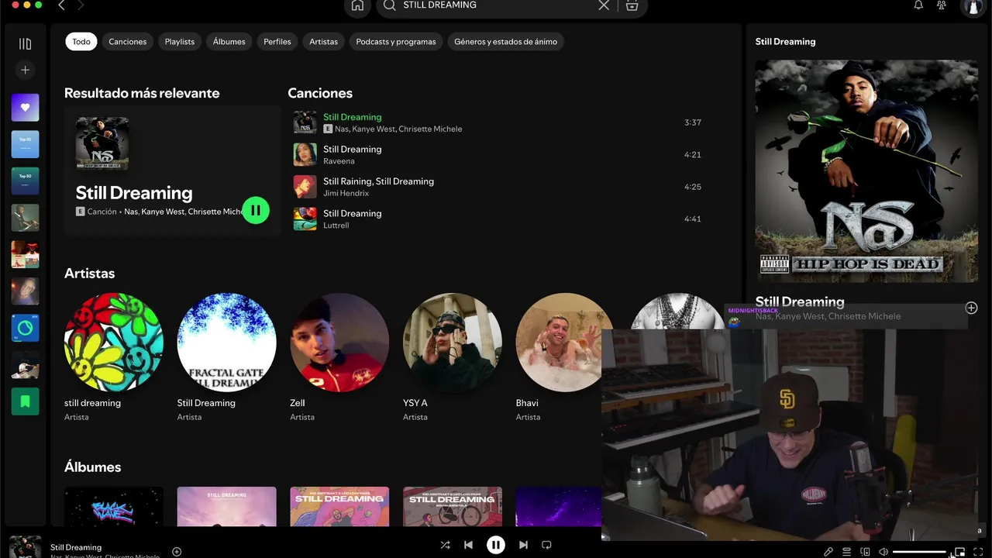Open the Hip Hop Is Dead cover in right panel
The width and height of the screenshot is (992, 558).
pyautogui.click(x=866, y=171)
